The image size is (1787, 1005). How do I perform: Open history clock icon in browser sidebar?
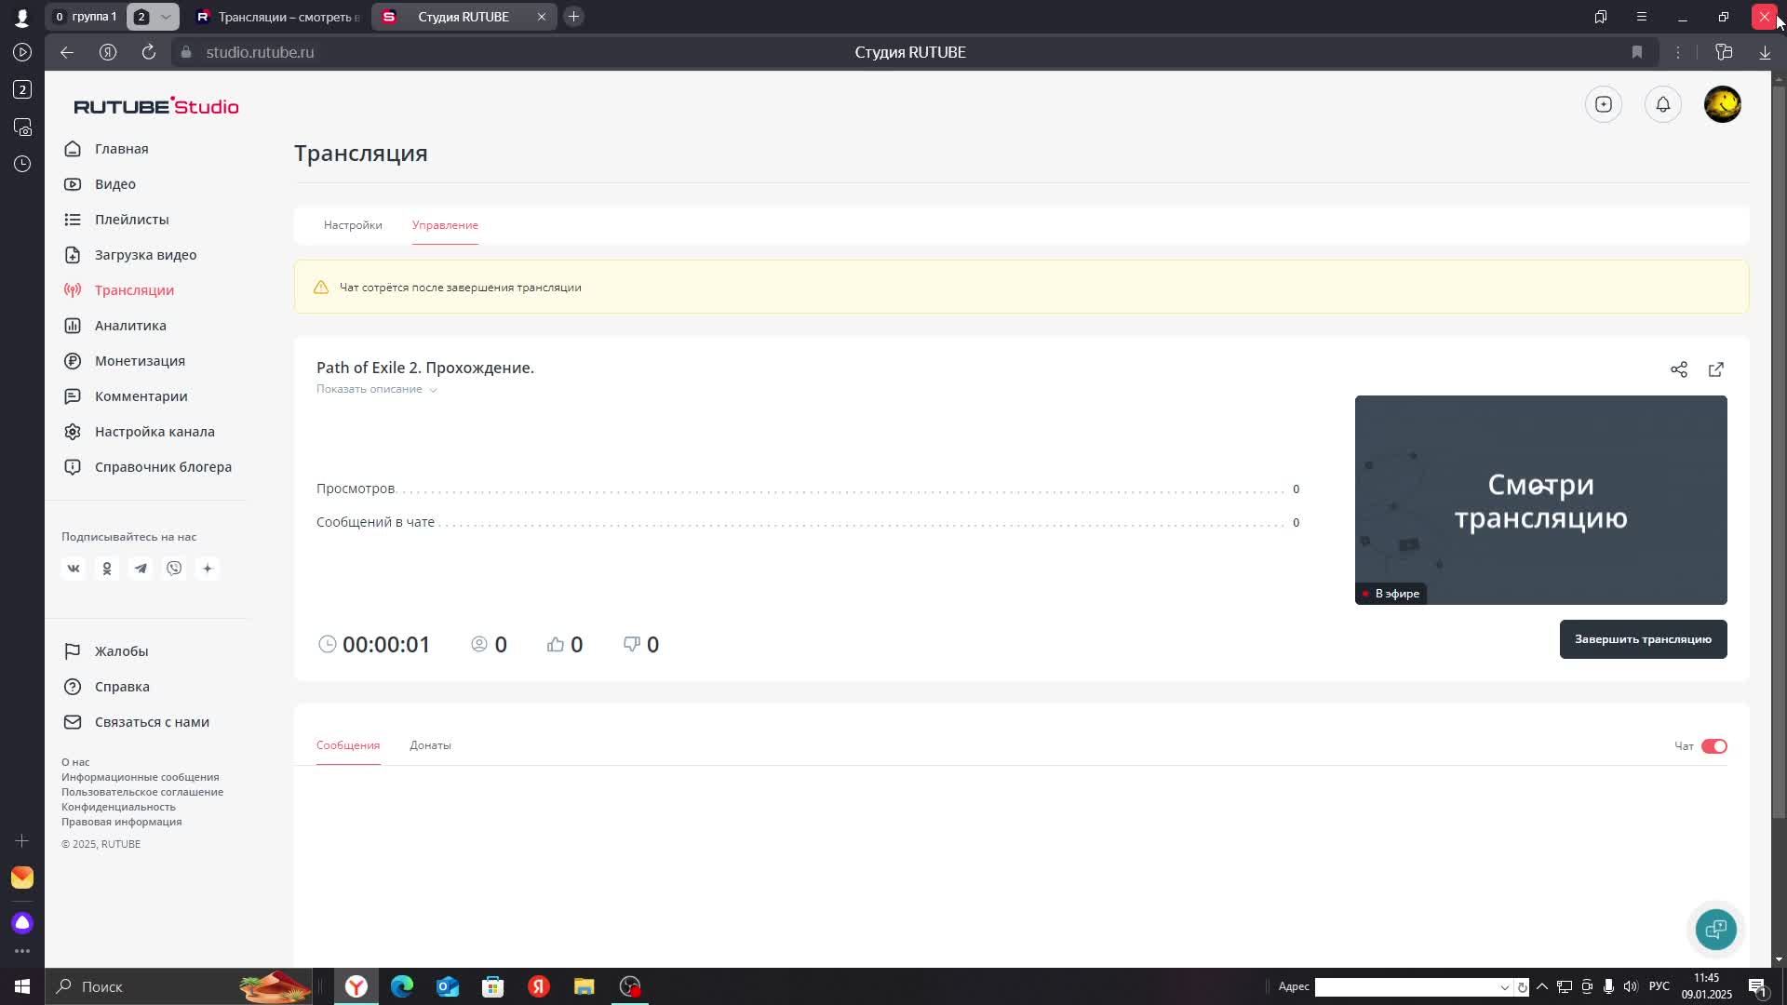(22, 164)
